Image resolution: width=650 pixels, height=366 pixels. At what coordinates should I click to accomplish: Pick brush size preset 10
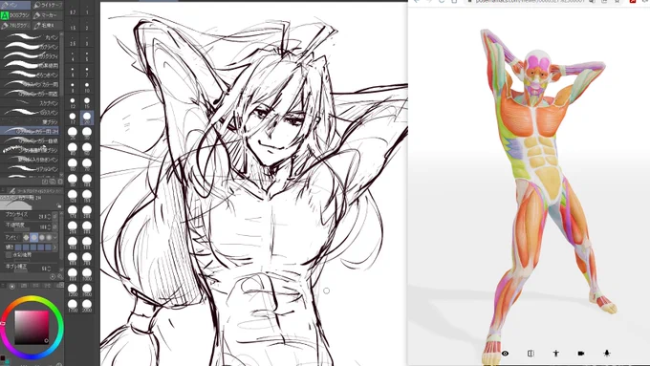[x=87, y=88]
